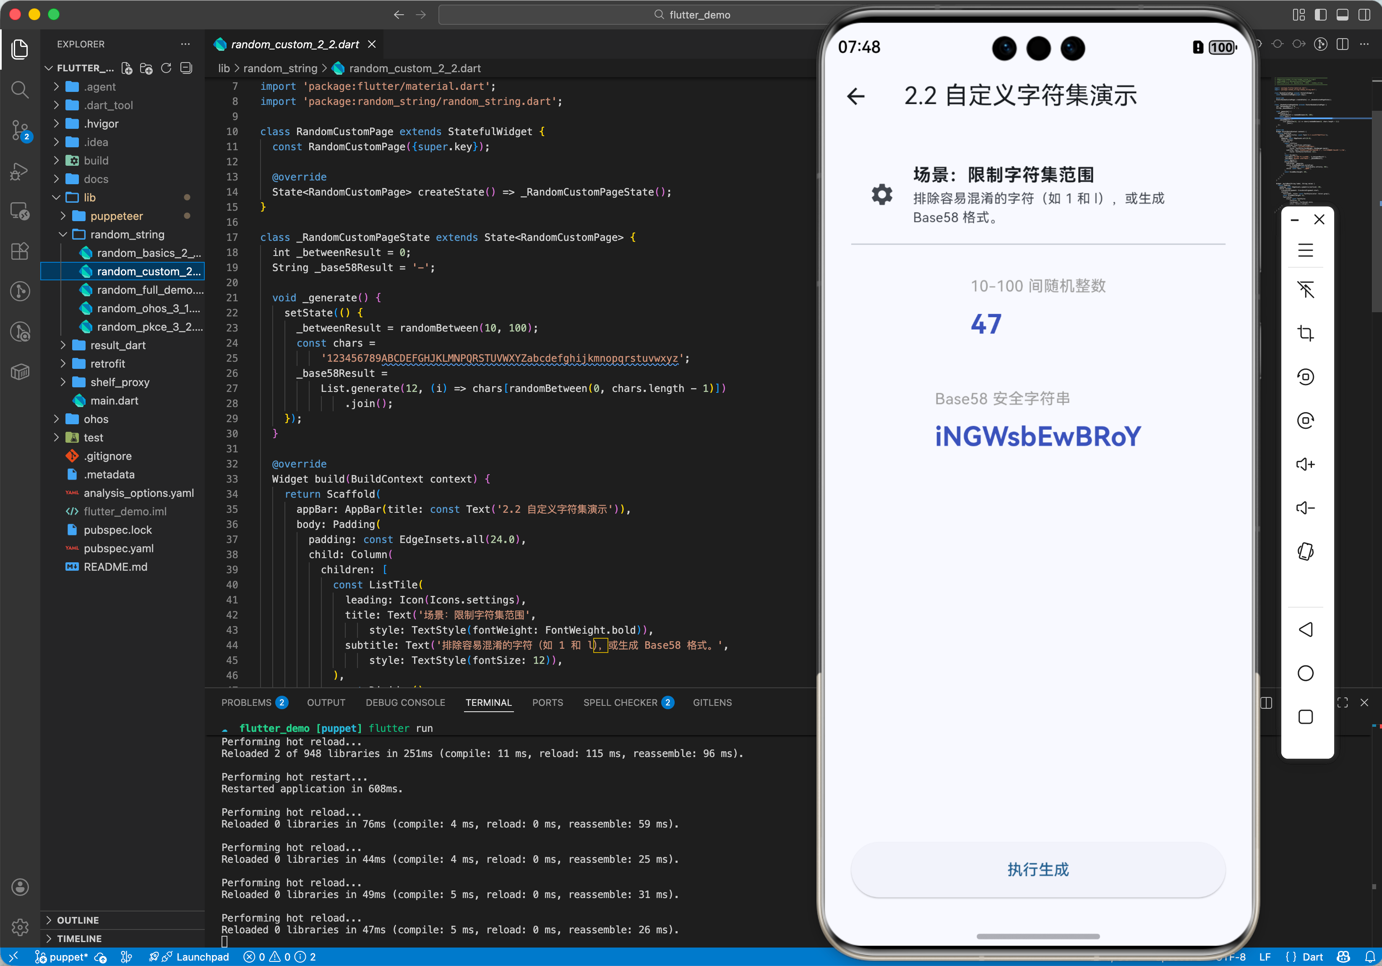Click the New File icon in Explorer
The width and height of the screenshot is (1382, 966).
point(127,68)
